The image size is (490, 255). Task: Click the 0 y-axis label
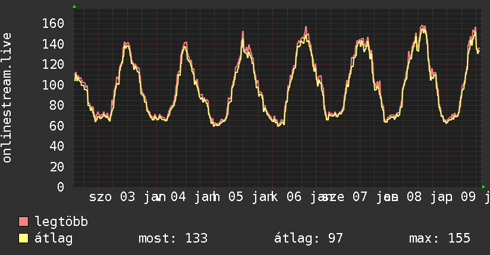pos(61,187)
